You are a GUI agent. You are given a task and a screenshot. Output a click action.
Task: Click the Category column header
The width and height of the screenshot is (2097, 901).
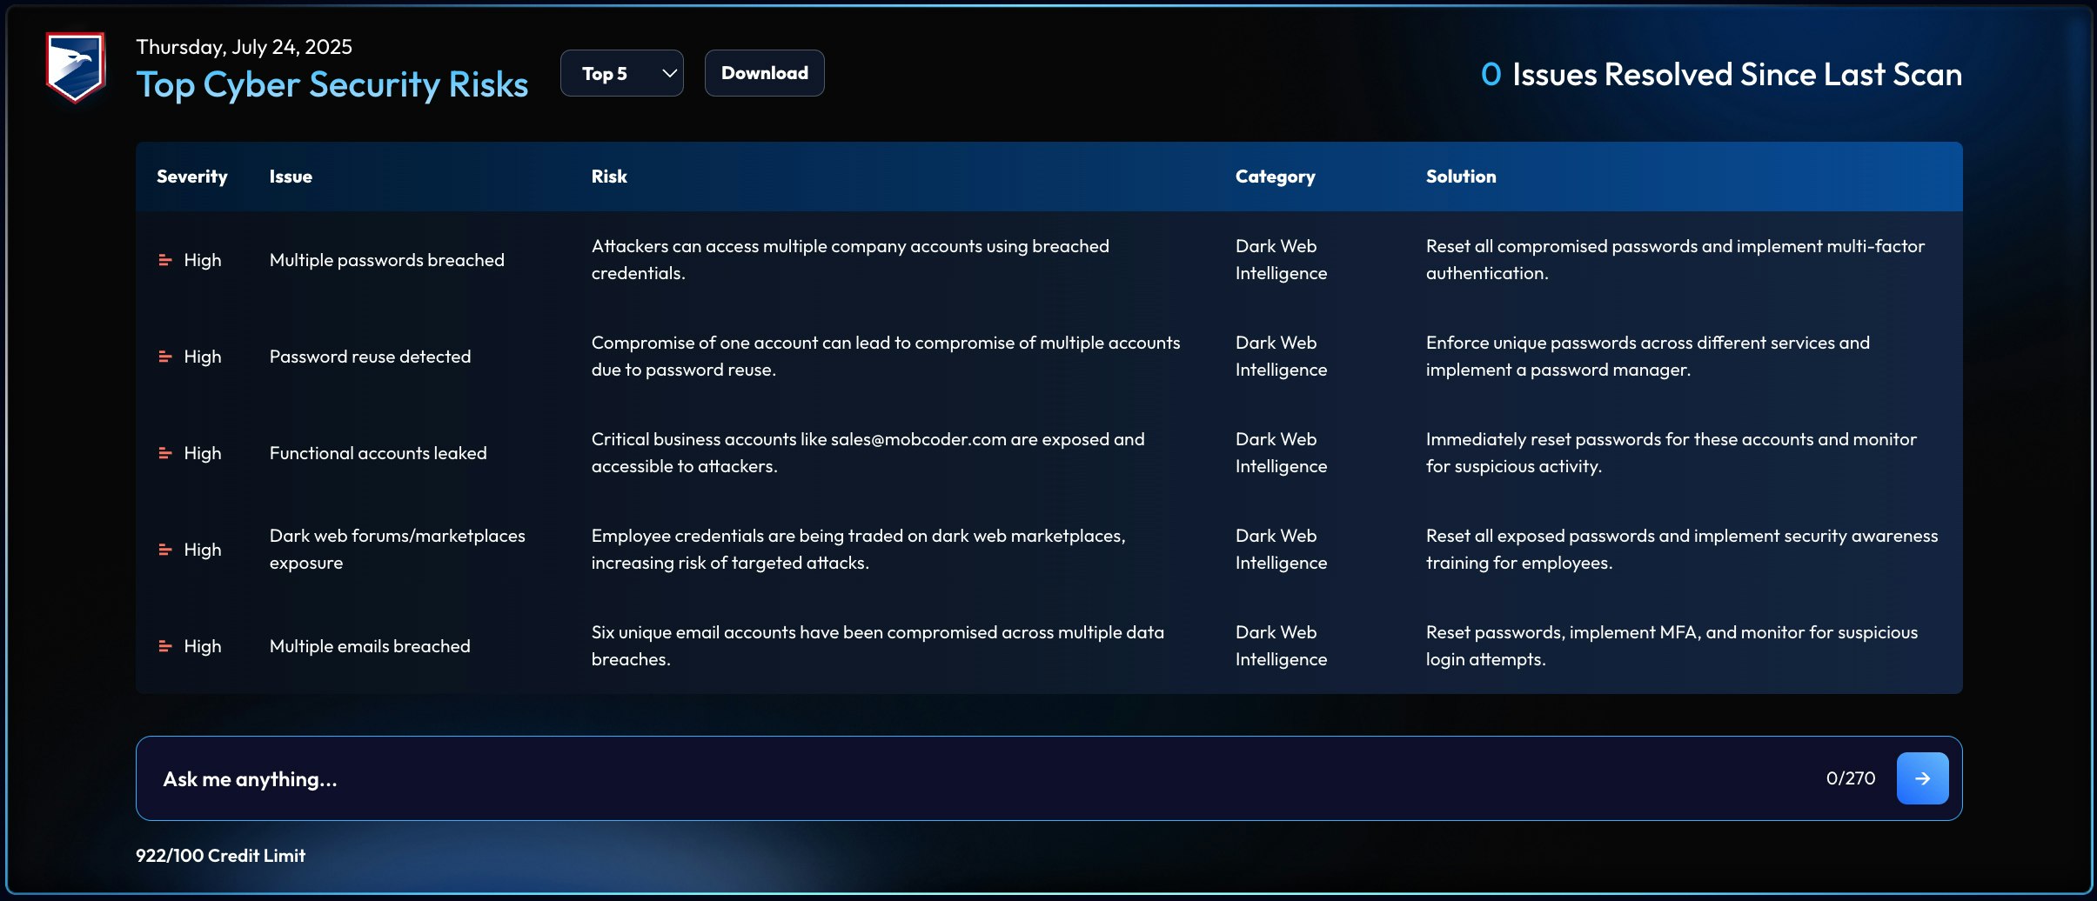pos(1276,177)
